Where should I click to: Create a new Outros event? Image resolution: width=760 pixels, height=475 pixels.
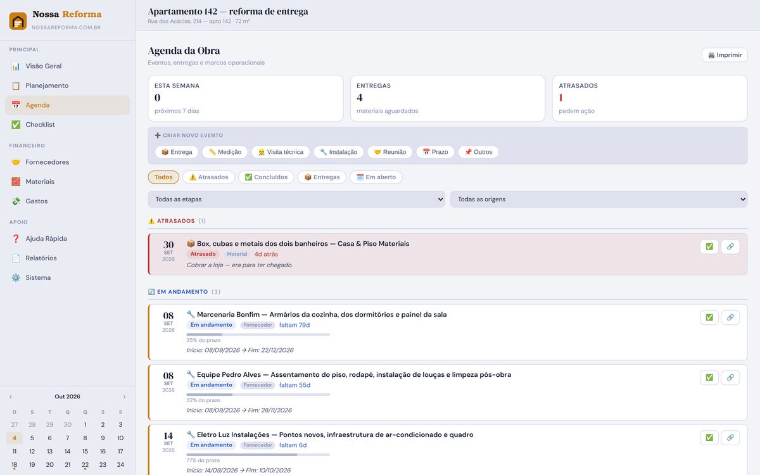[x=478, y=152]
